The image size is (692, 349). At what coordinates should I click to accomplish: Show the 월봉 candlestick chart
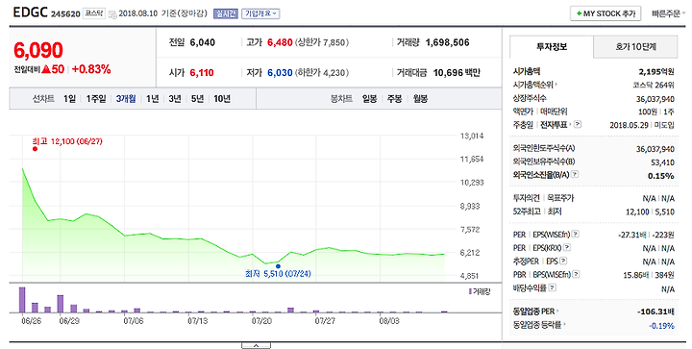(x=420, y=99)
